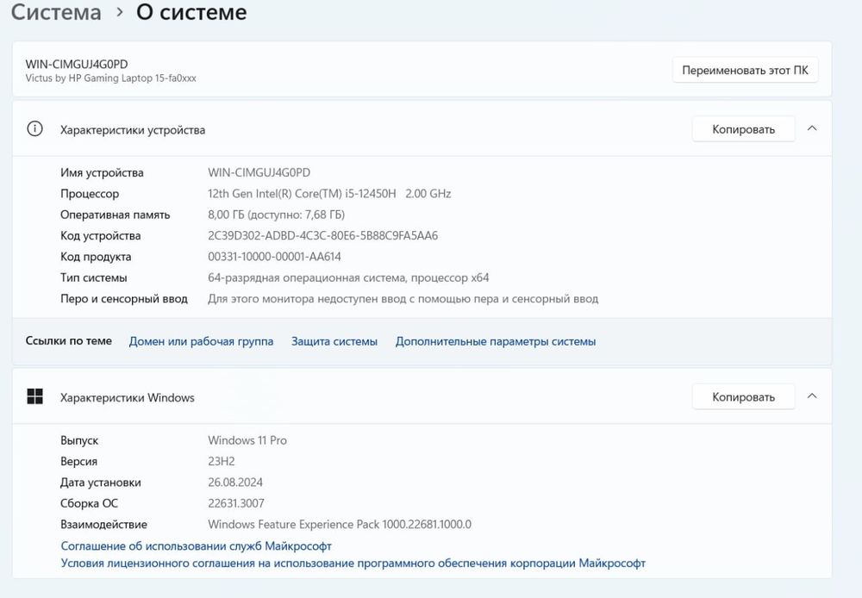862x598 pixels.
Task: Click the Процессор label
Action: coord(90,194)
